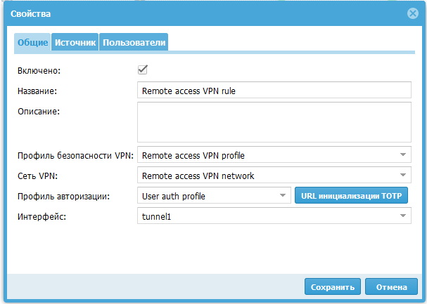Switch to the Источник tab
The image size is (427, 304).
pyautogui.click(x=75, y=42)
